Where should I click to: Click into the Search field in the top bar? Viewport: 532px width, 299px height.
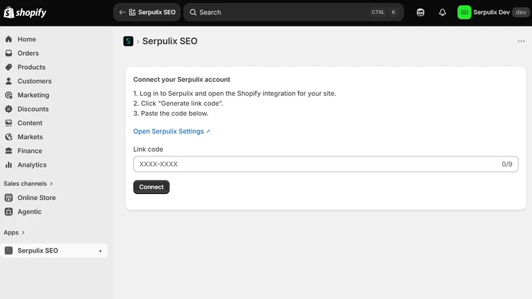(x=293, y=12)
